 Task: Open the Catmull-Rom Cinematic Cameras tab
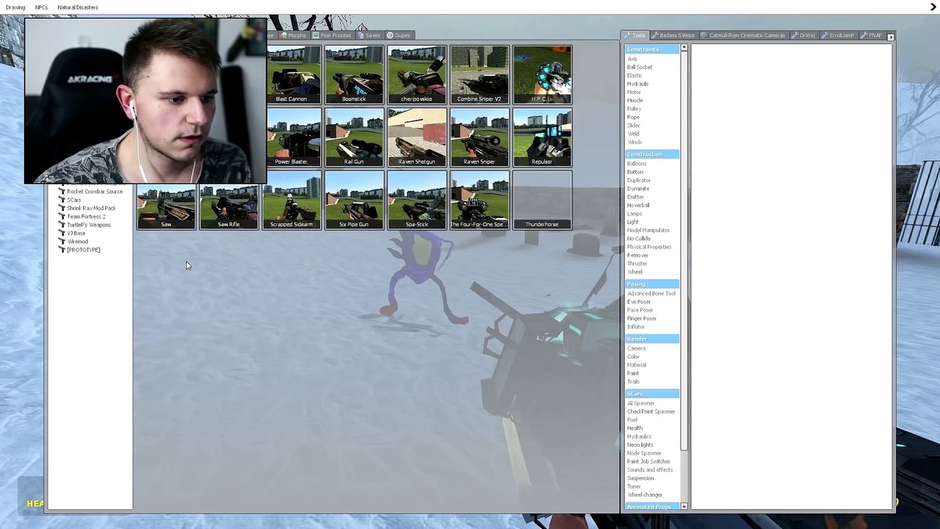(x=743, y=35)
